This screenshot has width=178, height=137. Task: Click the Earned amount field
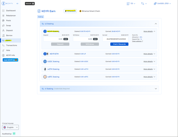point(115,39)
